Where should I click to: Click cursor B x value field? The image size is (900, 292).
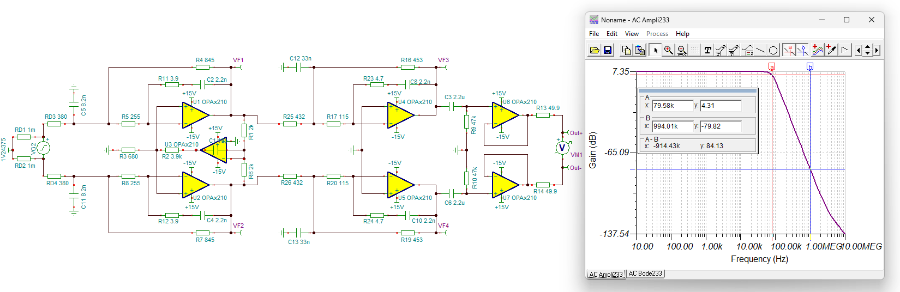[673, 126]
